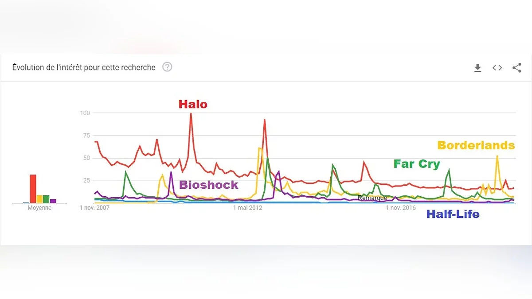
Task: Click the 1 mai 2012 axis label
Action: coord(248,208)
